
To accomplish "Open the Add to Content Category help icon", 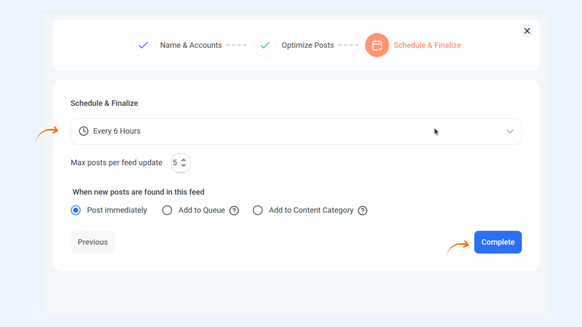I will coord(363,210).
